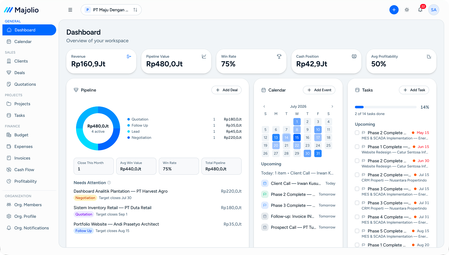Check the Phase 2 Complete May 15 task
449x255 pixels.
[x=357, y=133]
